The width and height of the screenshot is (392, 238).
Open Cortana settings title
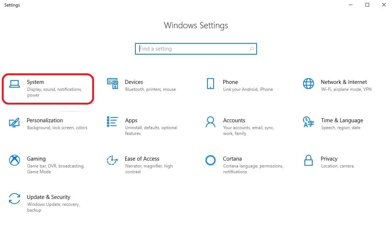point(232,159)
